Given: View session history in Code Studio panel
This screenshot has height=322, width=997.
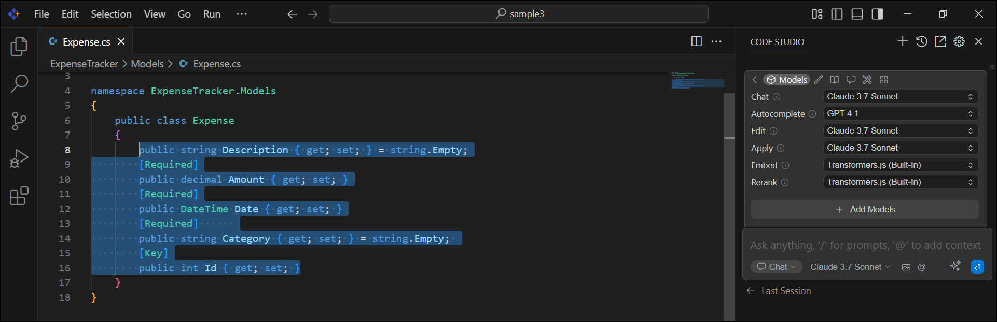Looking at the screenshot, I should tap(921, 42).
